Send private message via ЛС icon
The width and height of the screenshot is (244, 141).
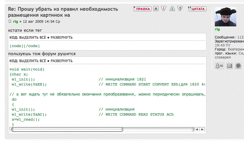click(219, 66)
